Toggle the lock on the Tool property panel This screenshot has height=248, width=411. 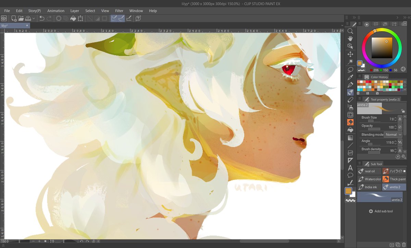403,110
